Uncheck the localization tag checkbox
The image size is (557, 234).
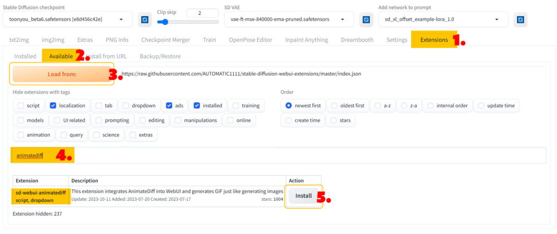click(x=53, y=105)
